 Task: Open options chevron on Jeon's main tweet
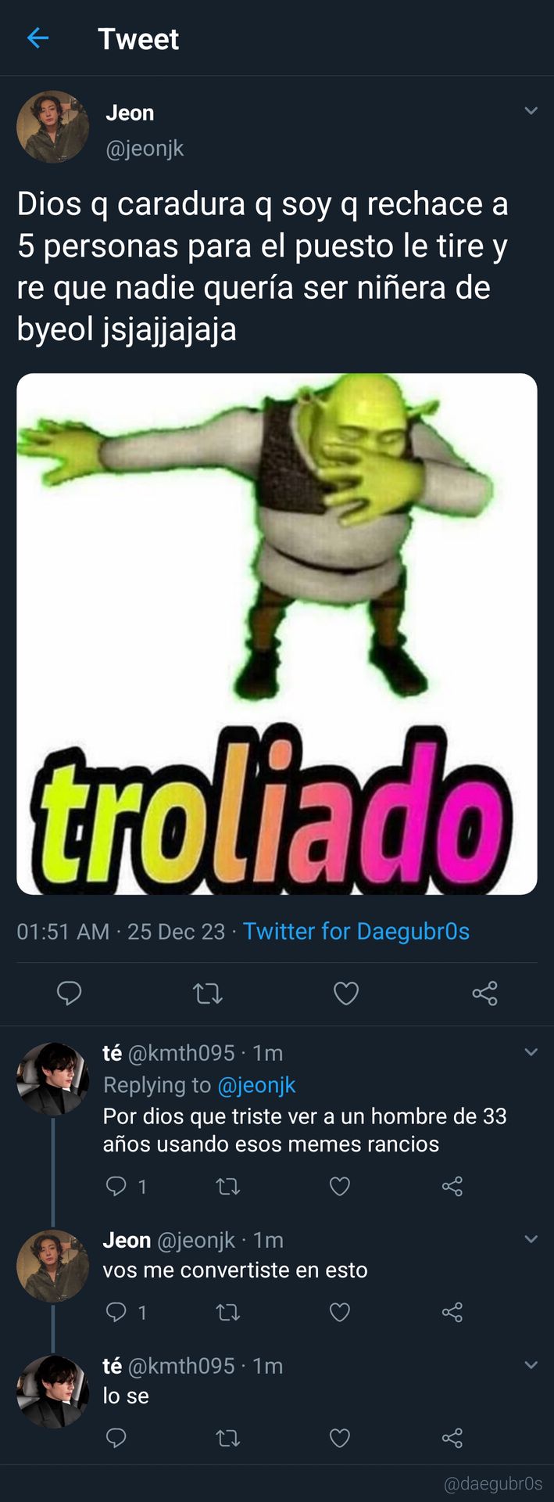tap(531, 111)
